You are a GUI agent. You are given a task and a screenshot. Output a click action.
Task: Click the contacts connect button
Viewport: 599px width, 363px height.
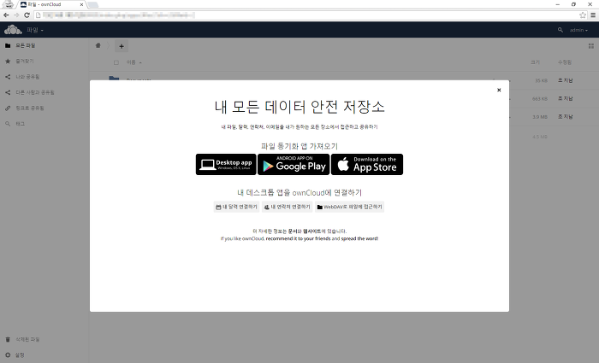[288, 207]
